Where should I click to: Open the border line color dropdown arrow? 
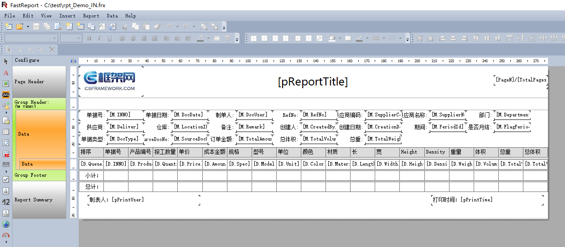coord(367,38)
